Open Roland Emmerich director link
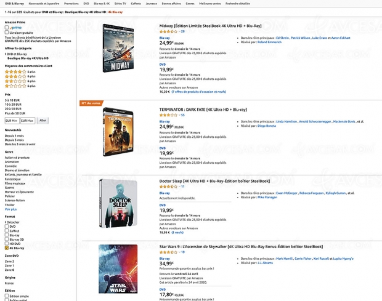This screenshot has height=301, width=382. [269, 42]
